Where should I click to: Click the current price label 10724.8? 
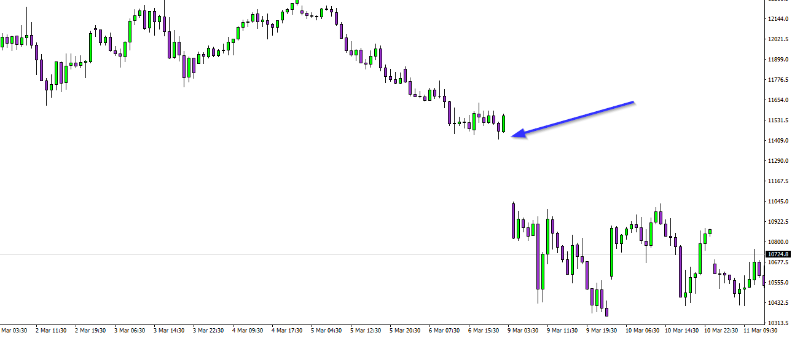click(778, 254)
